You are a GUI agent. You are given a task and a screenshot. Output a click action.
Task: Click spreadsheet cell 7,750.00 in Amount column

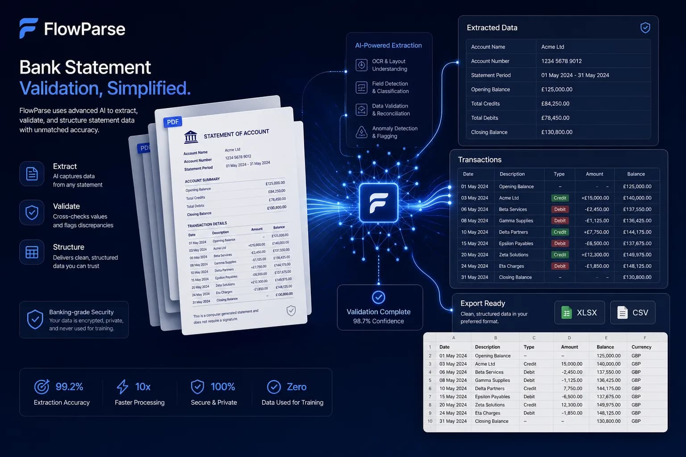(572, 389)
